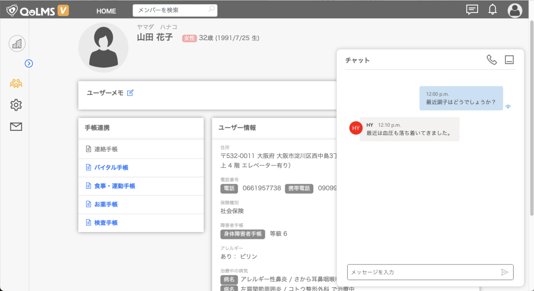Start a phone call from chat panel
The width and height of the screenshot is (534, 291).
491,60
